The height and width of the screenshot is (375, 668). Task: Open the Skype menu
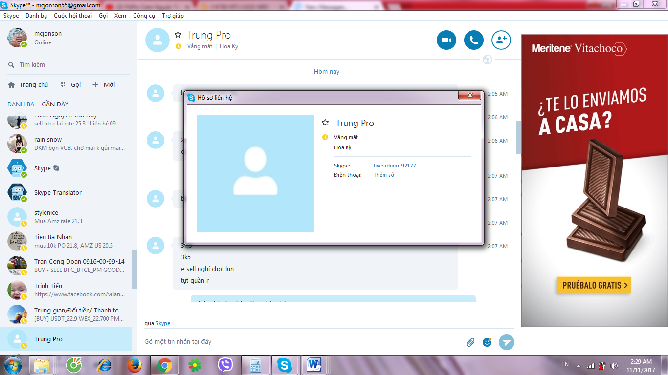pyautogui.click(x=11, y=16)
